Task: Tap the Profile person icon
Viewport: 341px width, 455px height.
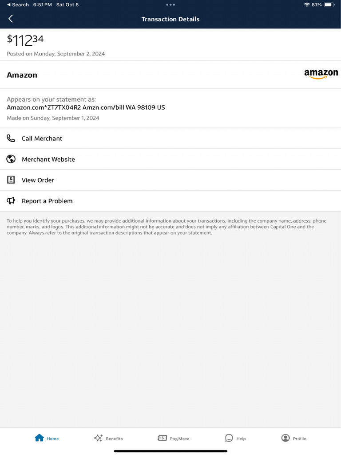Action: click(285, 438)
